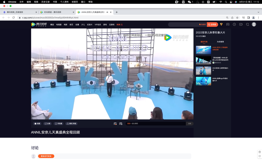
Task: Play 2022安奈儿秋季形象大片 playlist thumbnail
Action: click(x=203, y=71)
